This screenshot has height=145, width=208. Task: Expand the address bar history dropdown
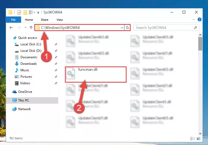[122, 28]
